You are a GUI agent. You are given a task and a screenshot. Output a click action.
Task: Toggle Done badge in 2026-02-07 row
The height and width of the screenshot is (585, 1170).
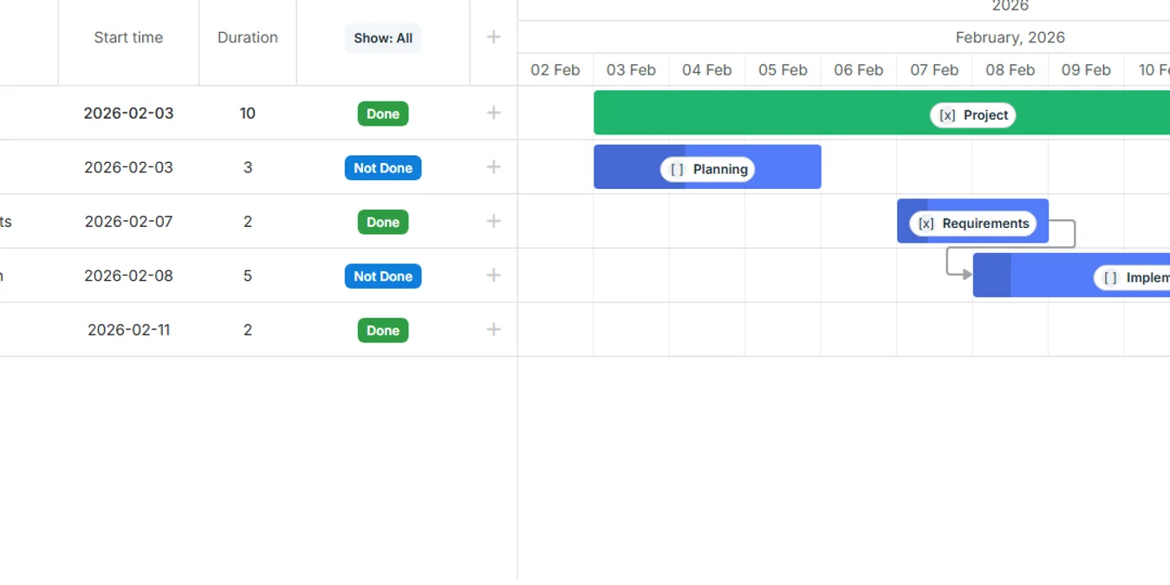(x=383, y=222)
